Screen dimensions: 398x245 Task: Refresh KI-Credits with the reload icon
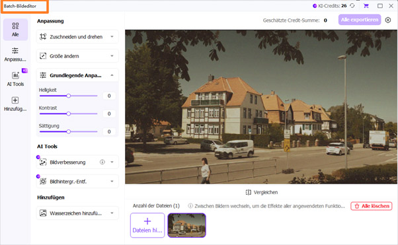point(352,5)
